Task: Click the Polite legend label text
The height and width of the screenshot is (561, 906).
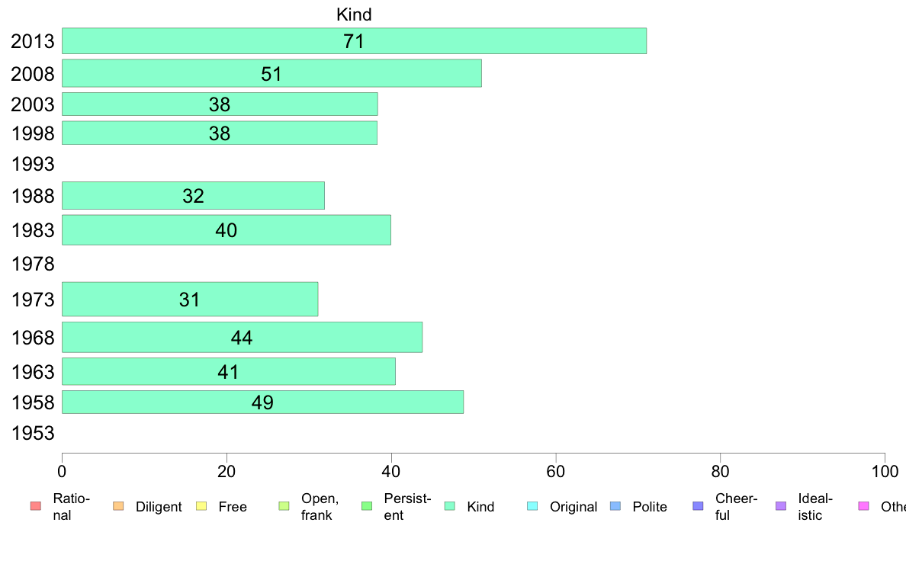Action: (x=650, y=507)
